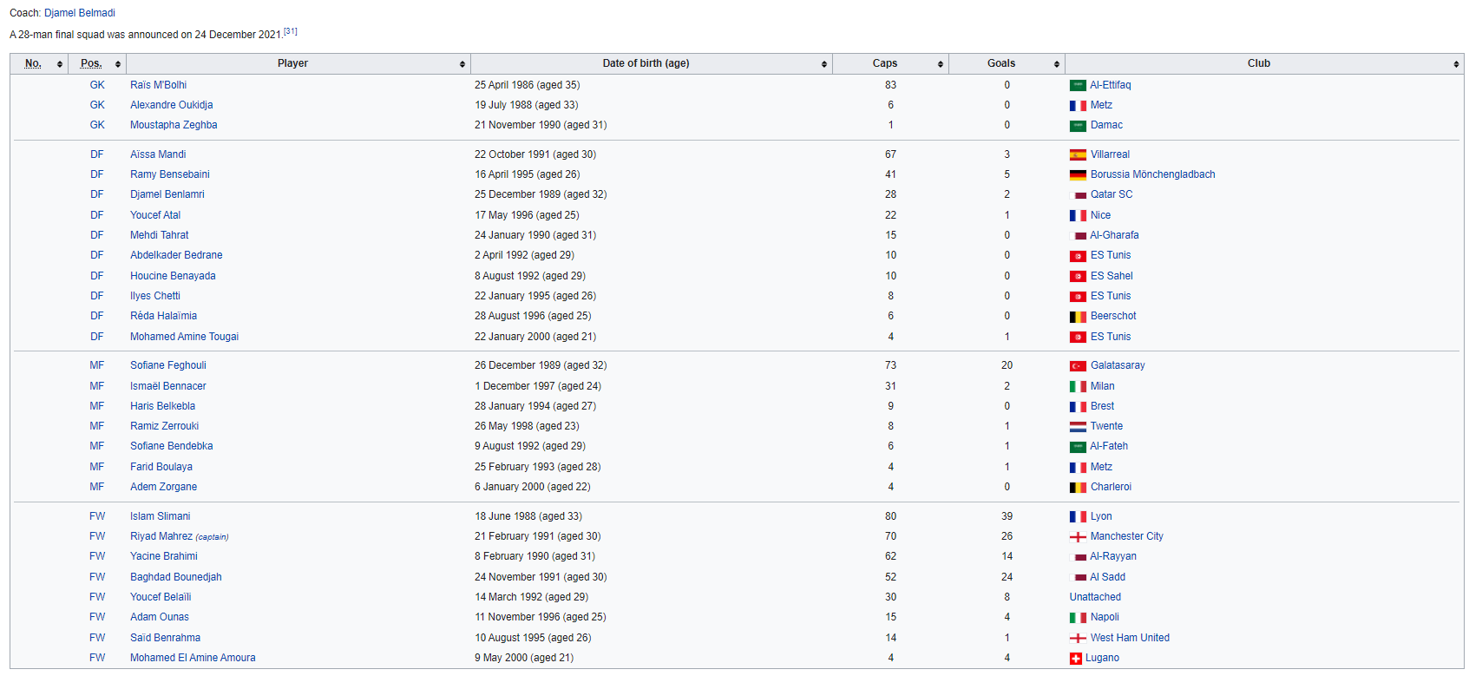Click the French flag beside Lyon
The image size is (1469, 676).
click(x=1078, y=517)
